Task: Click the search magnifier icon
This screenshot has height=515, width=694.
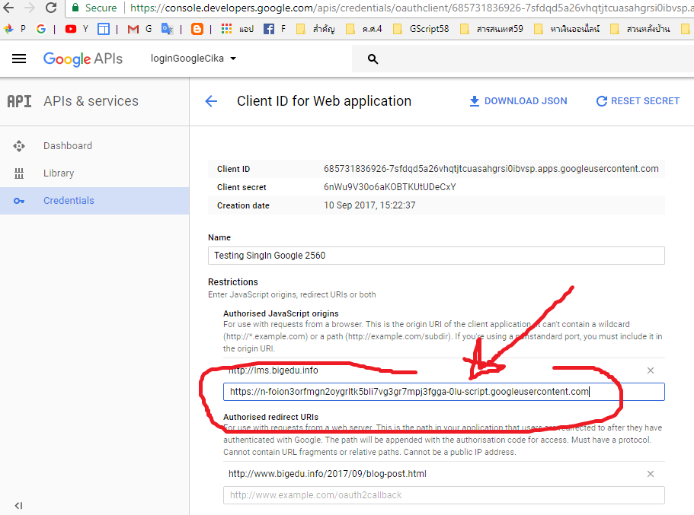Action: (x=373, y=59)
